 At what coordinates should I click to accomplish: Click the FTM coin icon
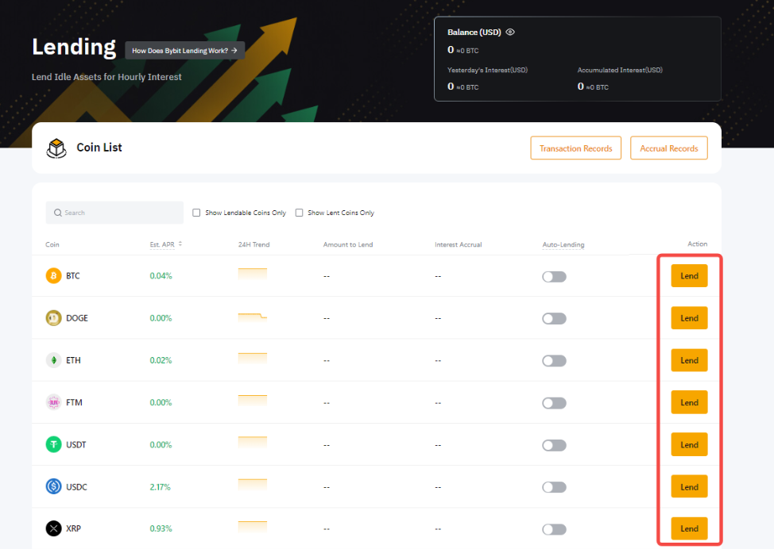[53, 402]
